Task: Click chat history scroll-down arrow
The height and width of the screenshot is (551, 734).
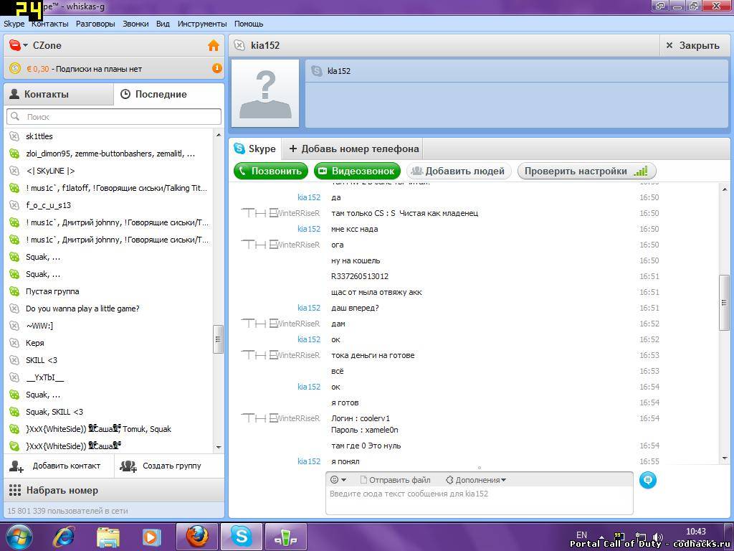Action: [x=725, y=458]
